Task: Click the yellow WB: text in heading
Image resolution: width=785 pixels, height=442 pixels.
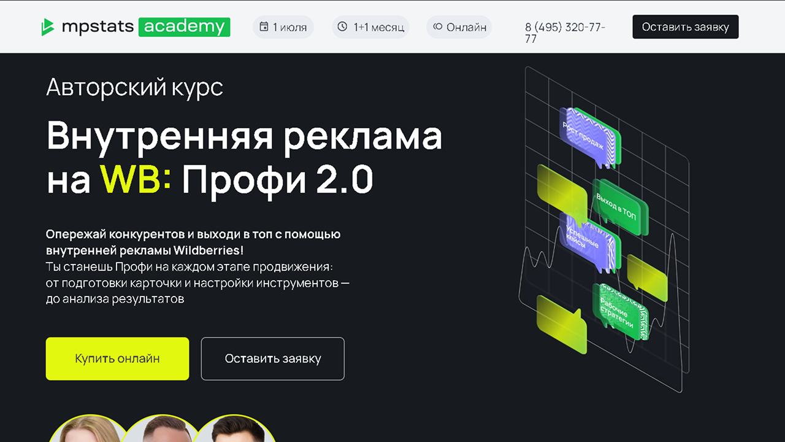Action: 137,179
